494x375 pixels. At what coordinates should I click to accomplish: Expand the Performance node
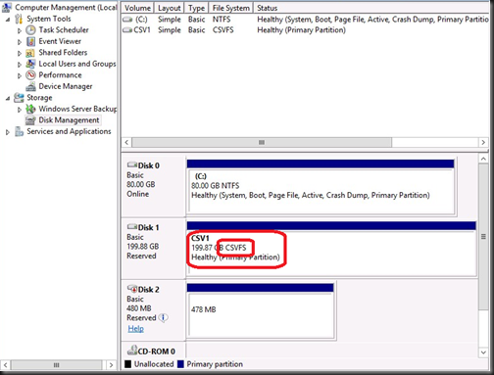coord(20,75)
